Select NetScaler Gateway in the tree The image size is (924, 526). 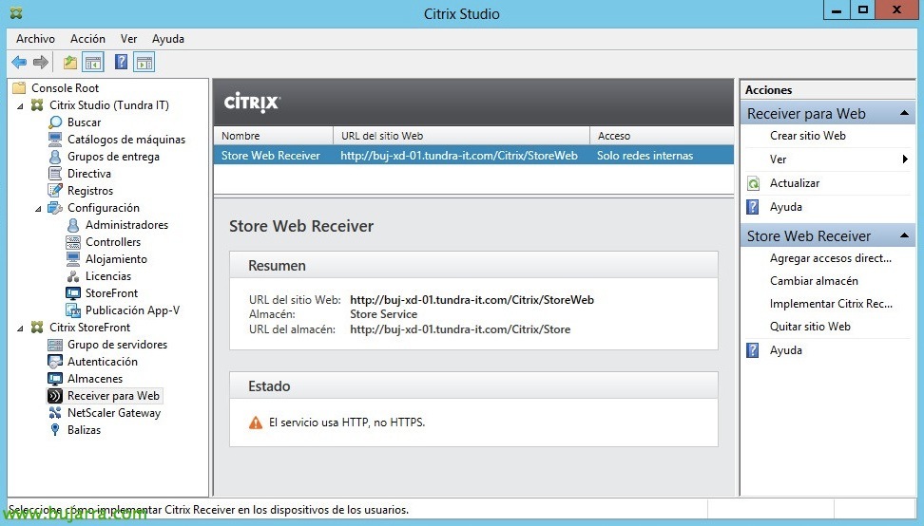coord(114,412)
